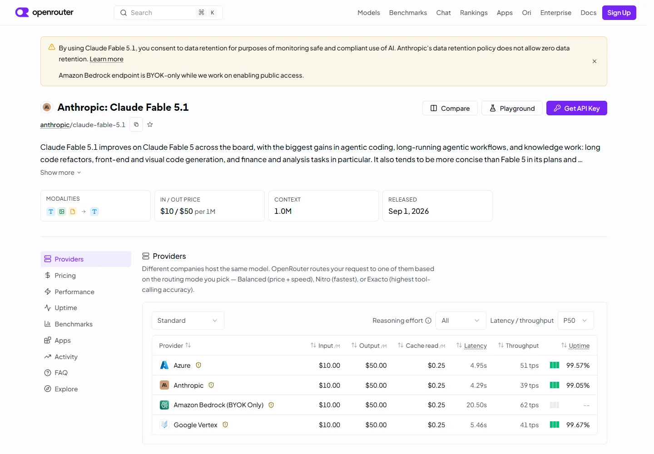Click the shield icon next to Google Vertex
The height and width of the screenshot is (454, 654).
225,425
